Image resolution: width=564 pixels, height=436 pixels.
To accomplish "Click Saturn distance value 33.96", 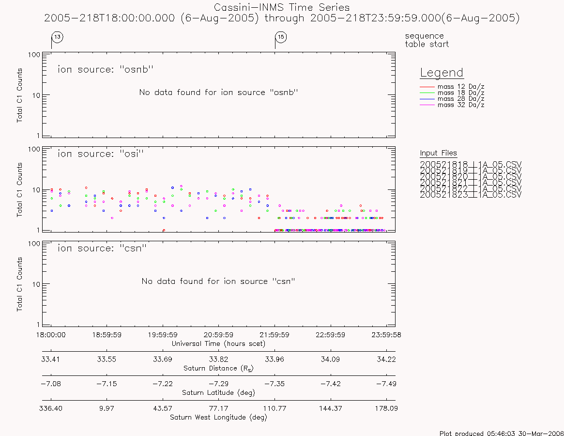I will 274,359.
